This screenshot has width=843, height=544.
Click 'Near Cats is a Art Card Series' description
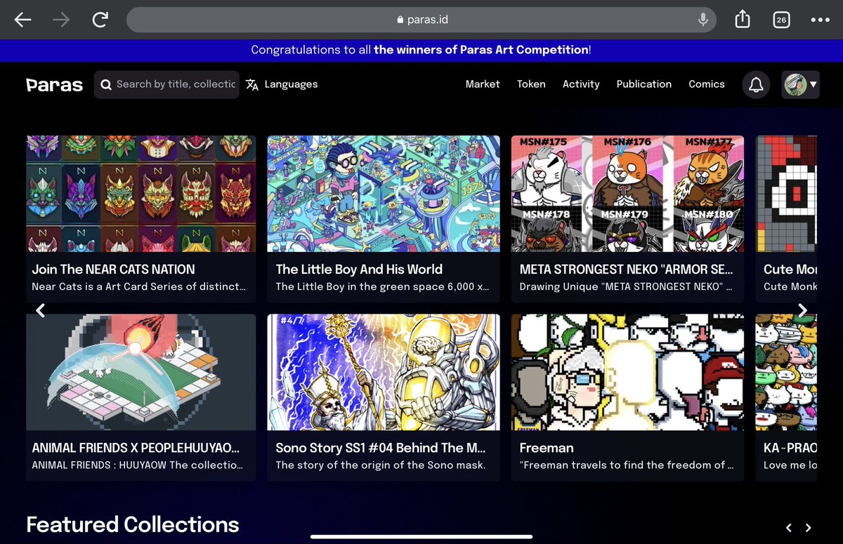(x=138, y=286)
